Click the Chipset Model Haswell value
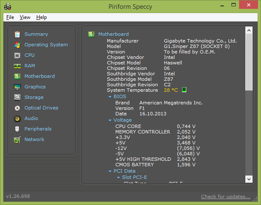 173,63
